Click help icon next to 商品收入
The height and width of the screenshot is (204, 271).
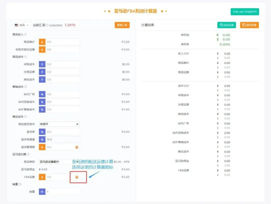(26, 34)
